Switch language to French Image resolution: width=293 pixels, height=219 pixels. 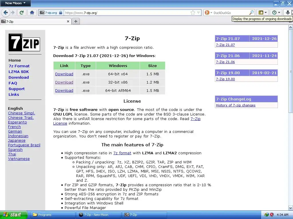[14, 127]
